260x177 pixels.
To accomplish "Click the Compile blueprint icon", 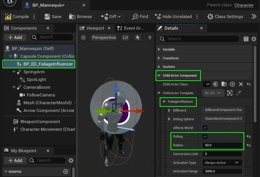I will 9,17.
